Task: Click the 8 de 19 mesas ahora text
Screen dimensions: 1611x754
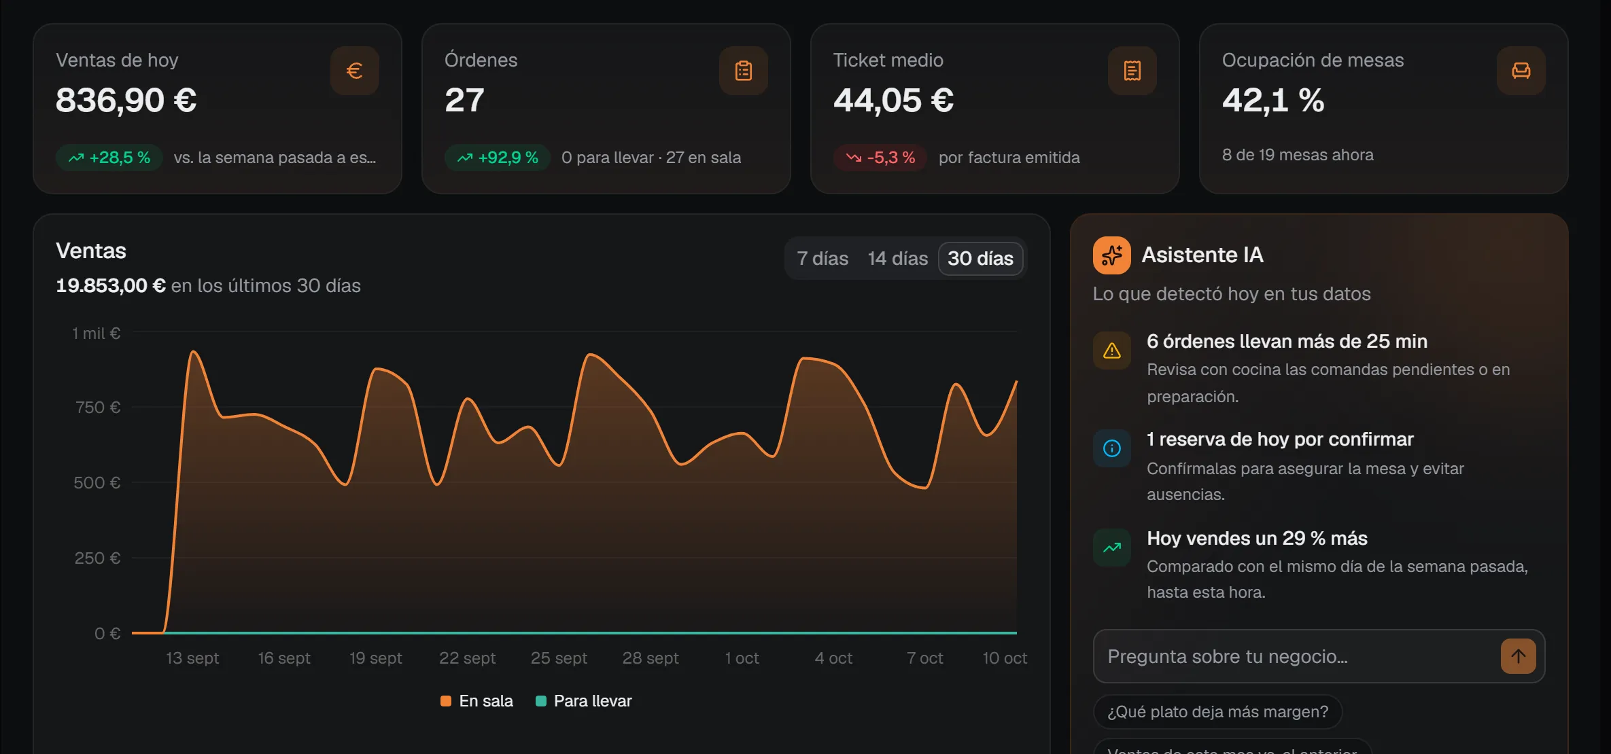Action: pyautogui.click(x=1298, y=155)
